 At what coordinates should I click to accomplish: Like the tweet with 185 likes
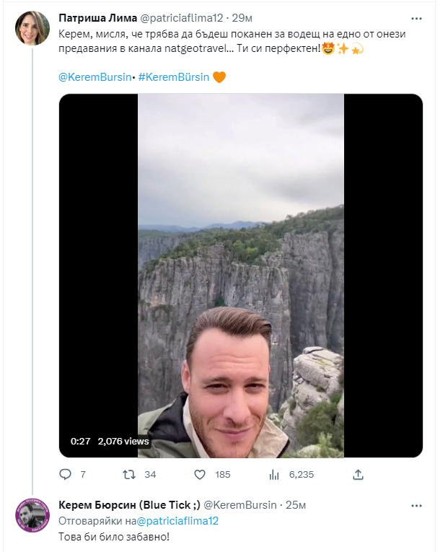click(x=201, y=475)
